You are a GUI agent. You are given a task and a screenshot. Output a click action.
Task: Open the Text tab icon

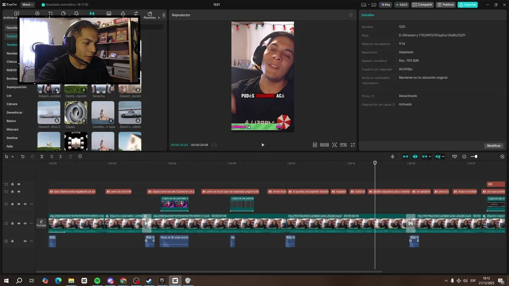pyautogui.click(x=51, y=14)
